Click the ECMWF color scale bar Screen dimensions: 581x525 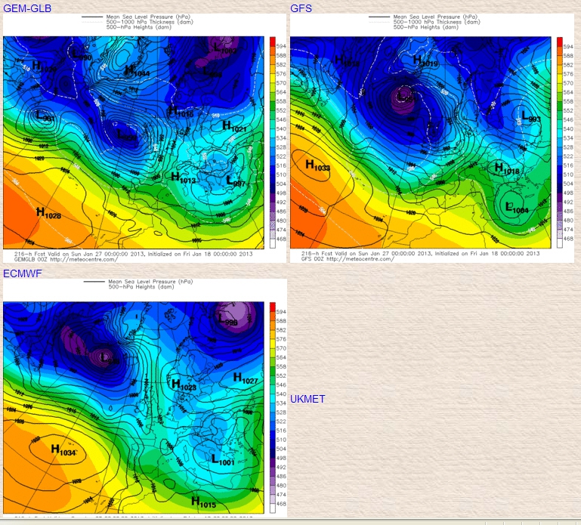tap(272, 408)
